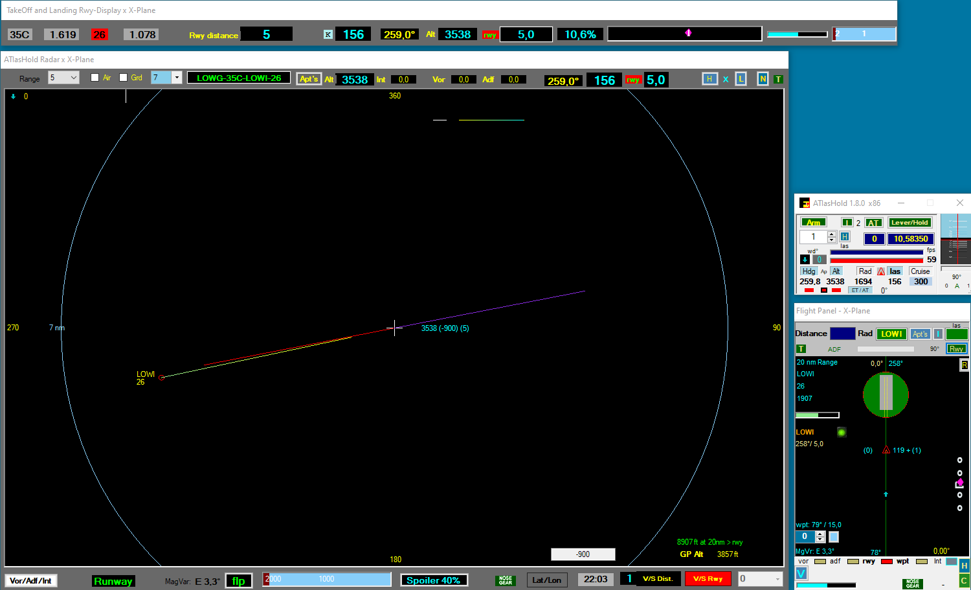Click the Vor/Adf/Int button

tap(30, 581)
